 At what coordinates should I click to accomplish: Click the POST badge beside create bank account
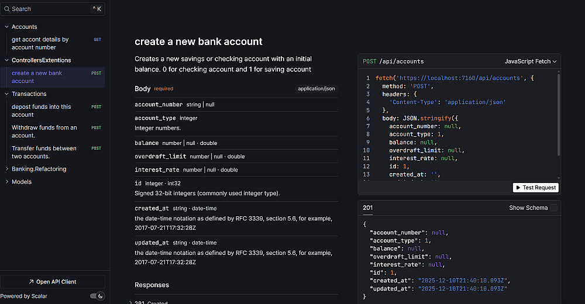point(97,74)
